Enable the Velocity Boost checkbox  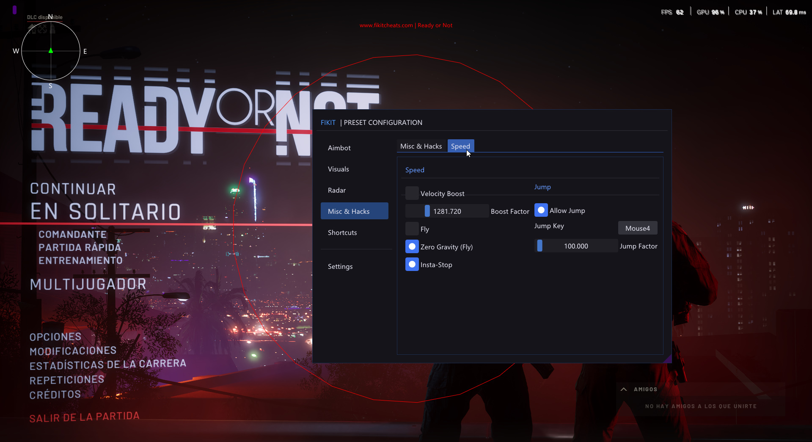click(411, 193)
